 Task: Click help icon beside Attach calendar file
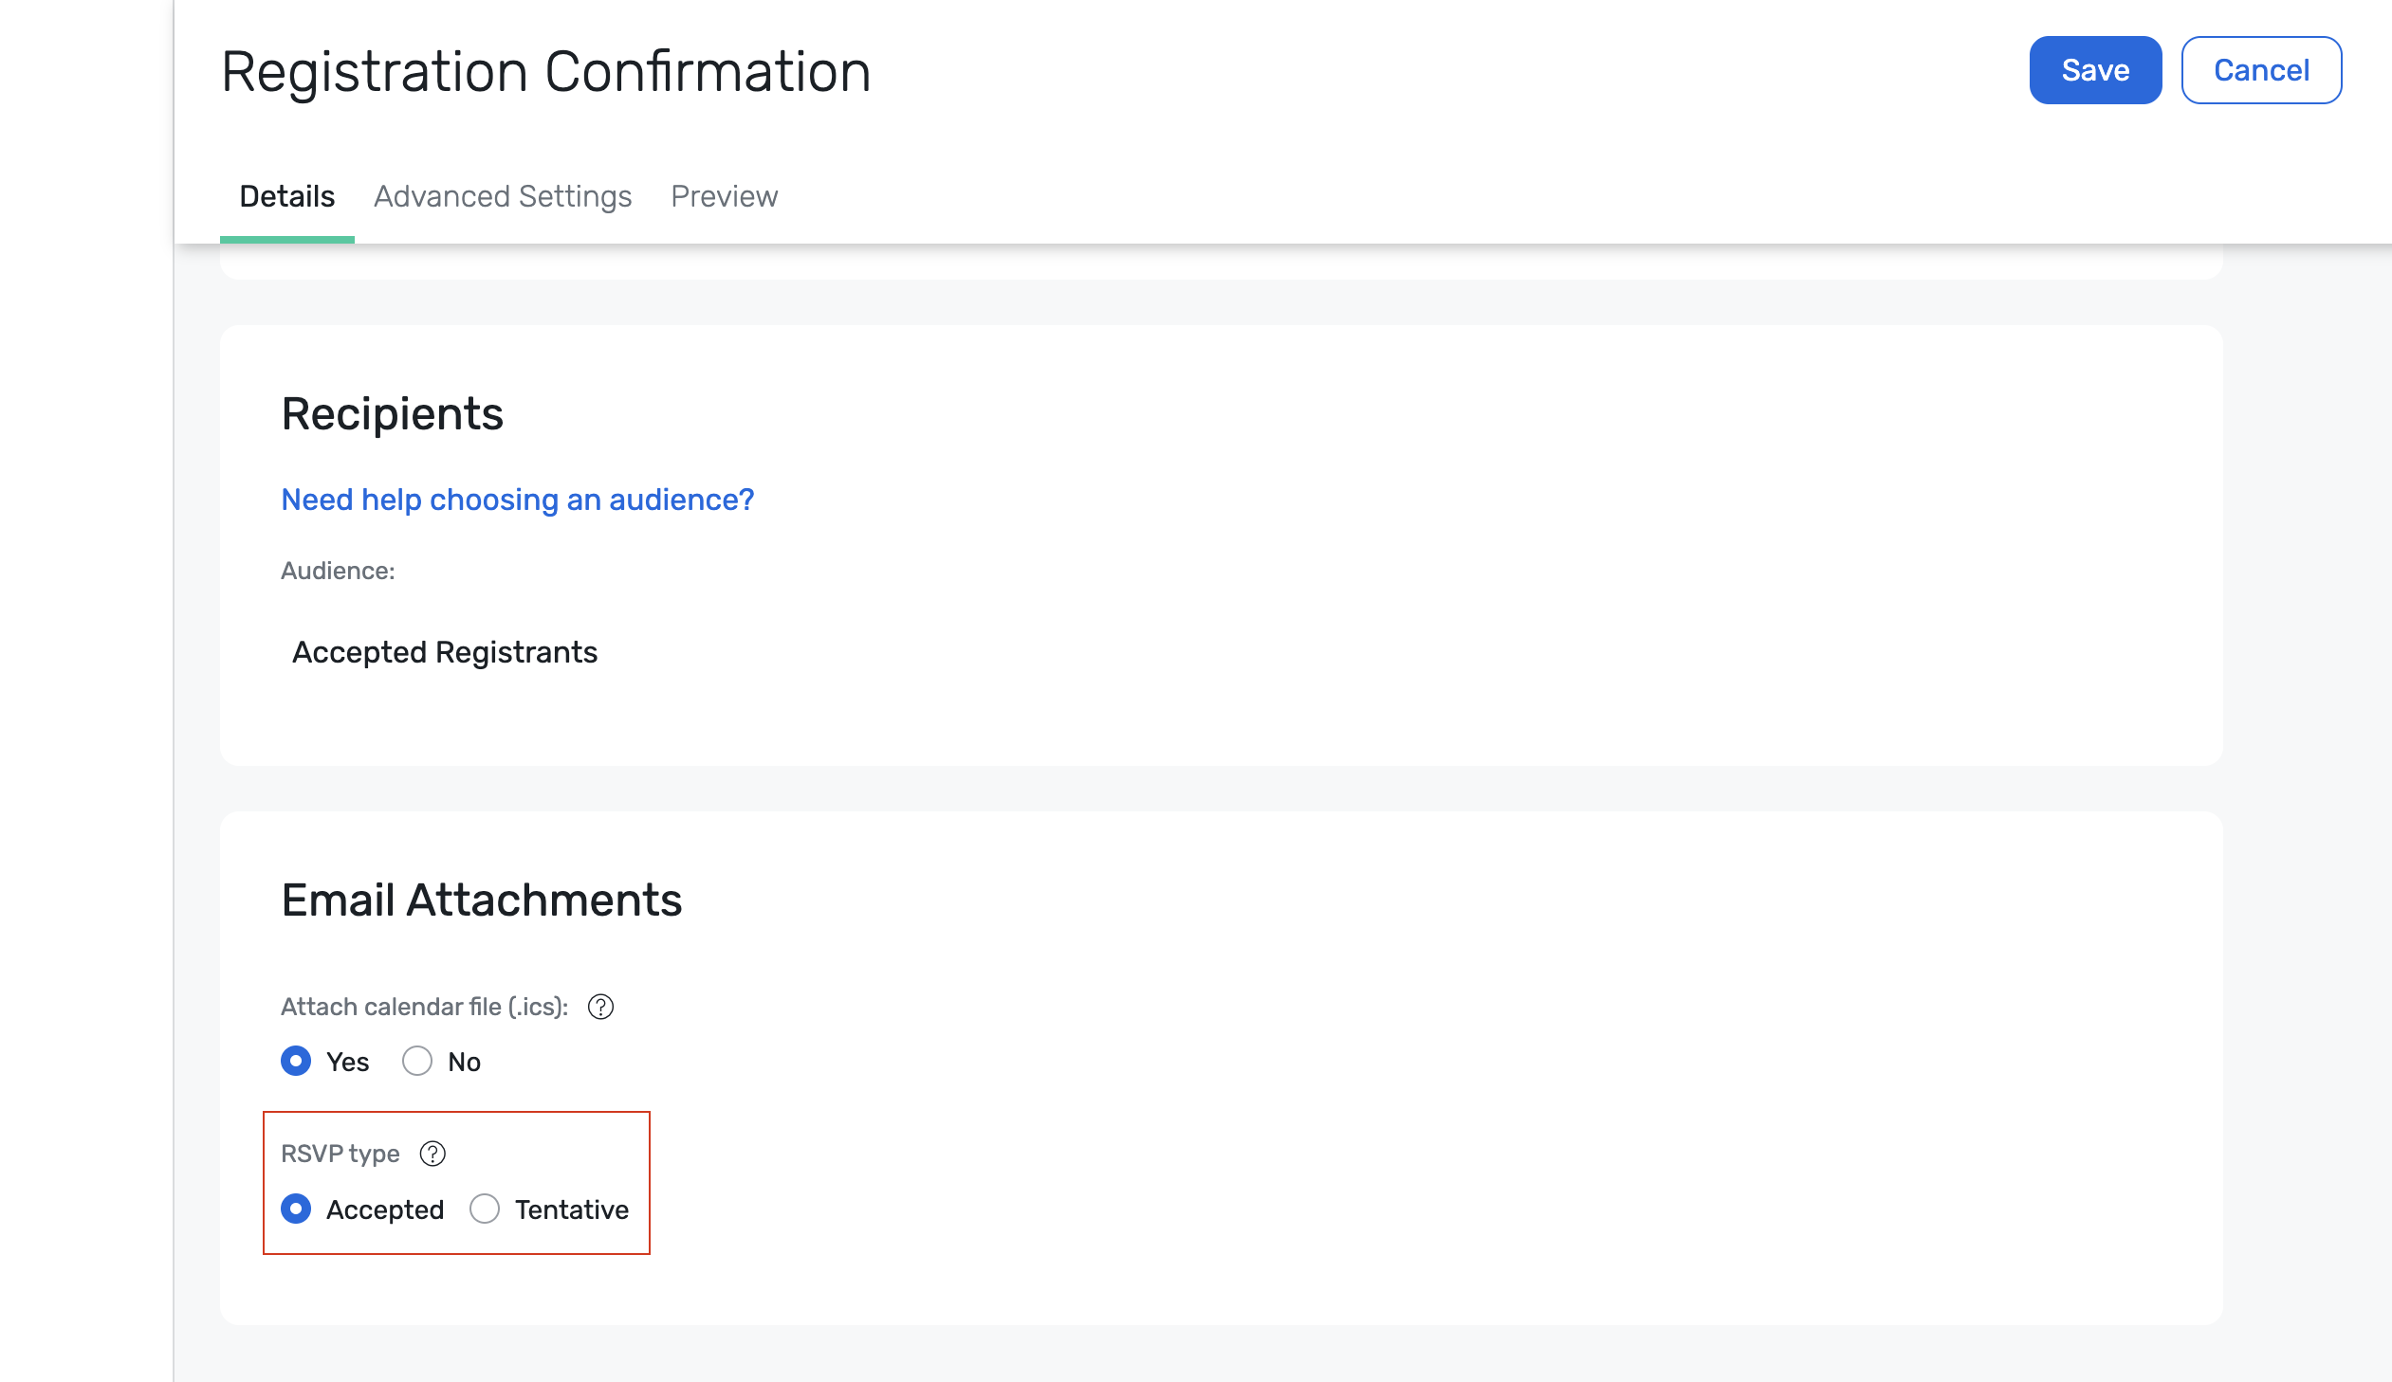(601, 1007)
